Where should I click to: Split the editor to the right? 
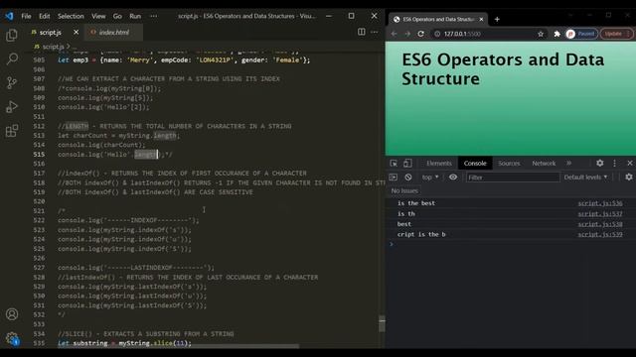click(x=361, y=32)
